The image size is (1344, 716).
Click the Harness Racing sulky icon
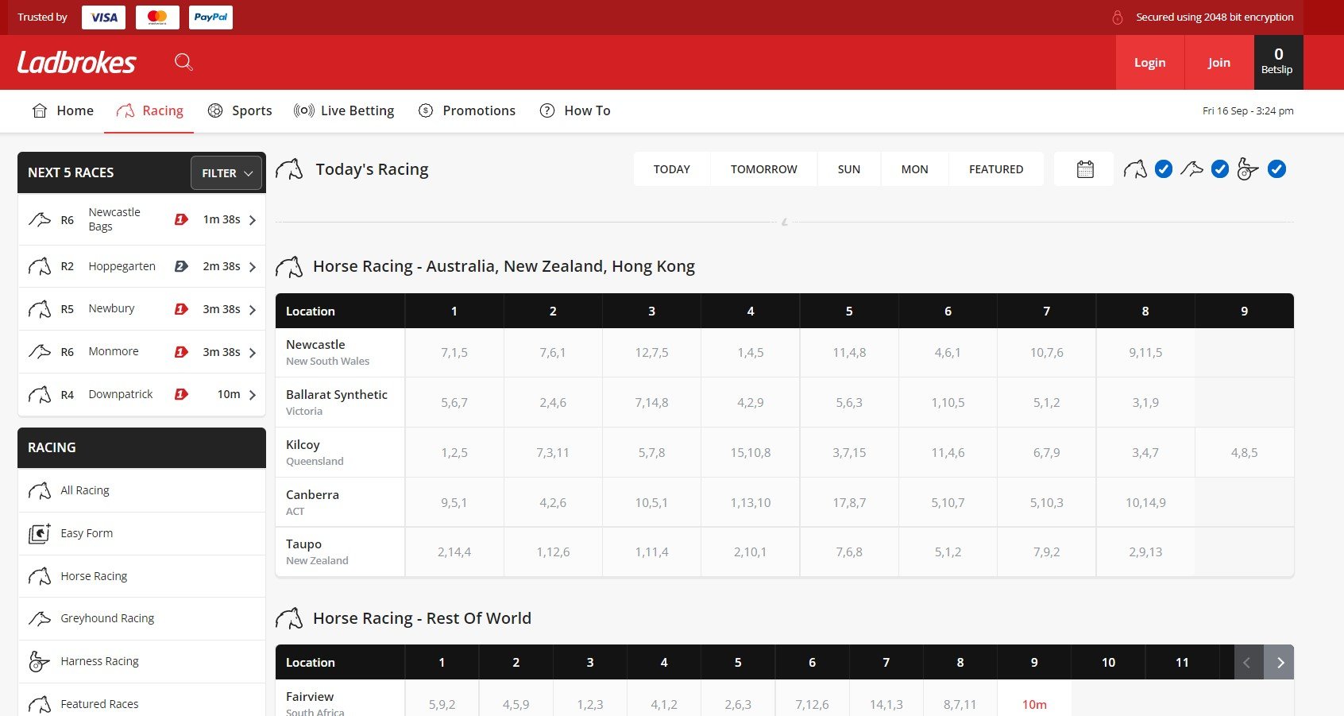coord(39,661)
